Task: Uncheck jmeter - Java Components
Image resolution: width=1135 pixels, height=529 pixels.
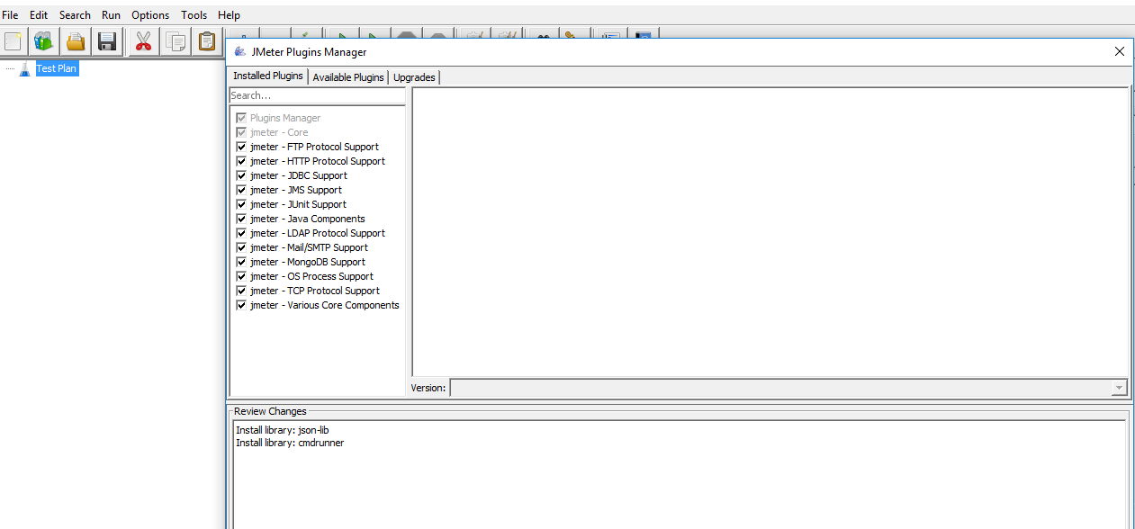Action: pos(241,219)
